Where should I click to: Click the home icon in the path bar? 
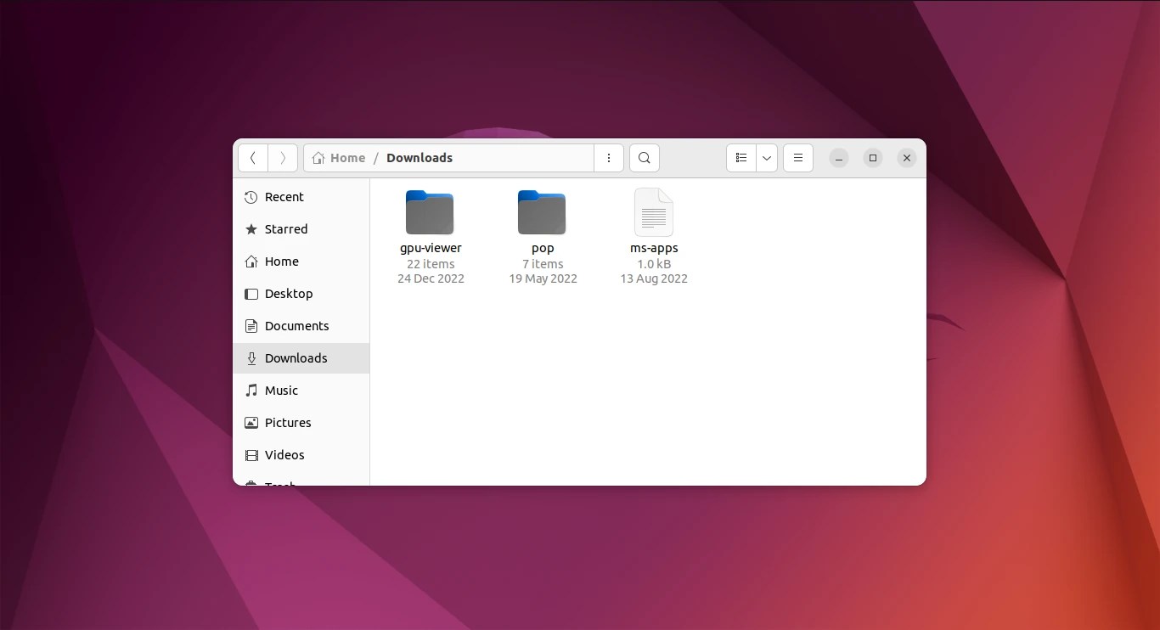tap(318, 158)
